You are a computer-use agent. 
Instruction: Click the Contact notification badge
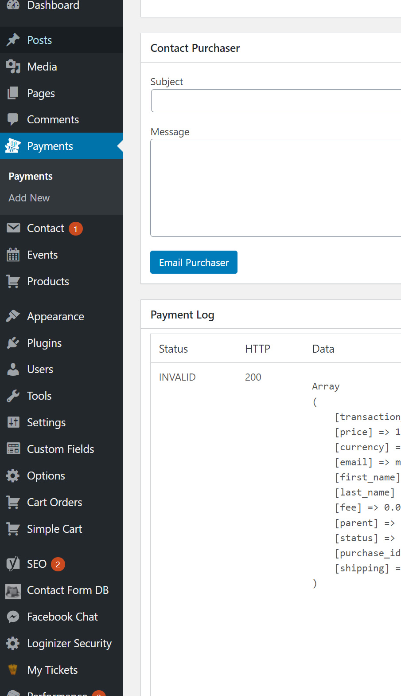point(76,229)
